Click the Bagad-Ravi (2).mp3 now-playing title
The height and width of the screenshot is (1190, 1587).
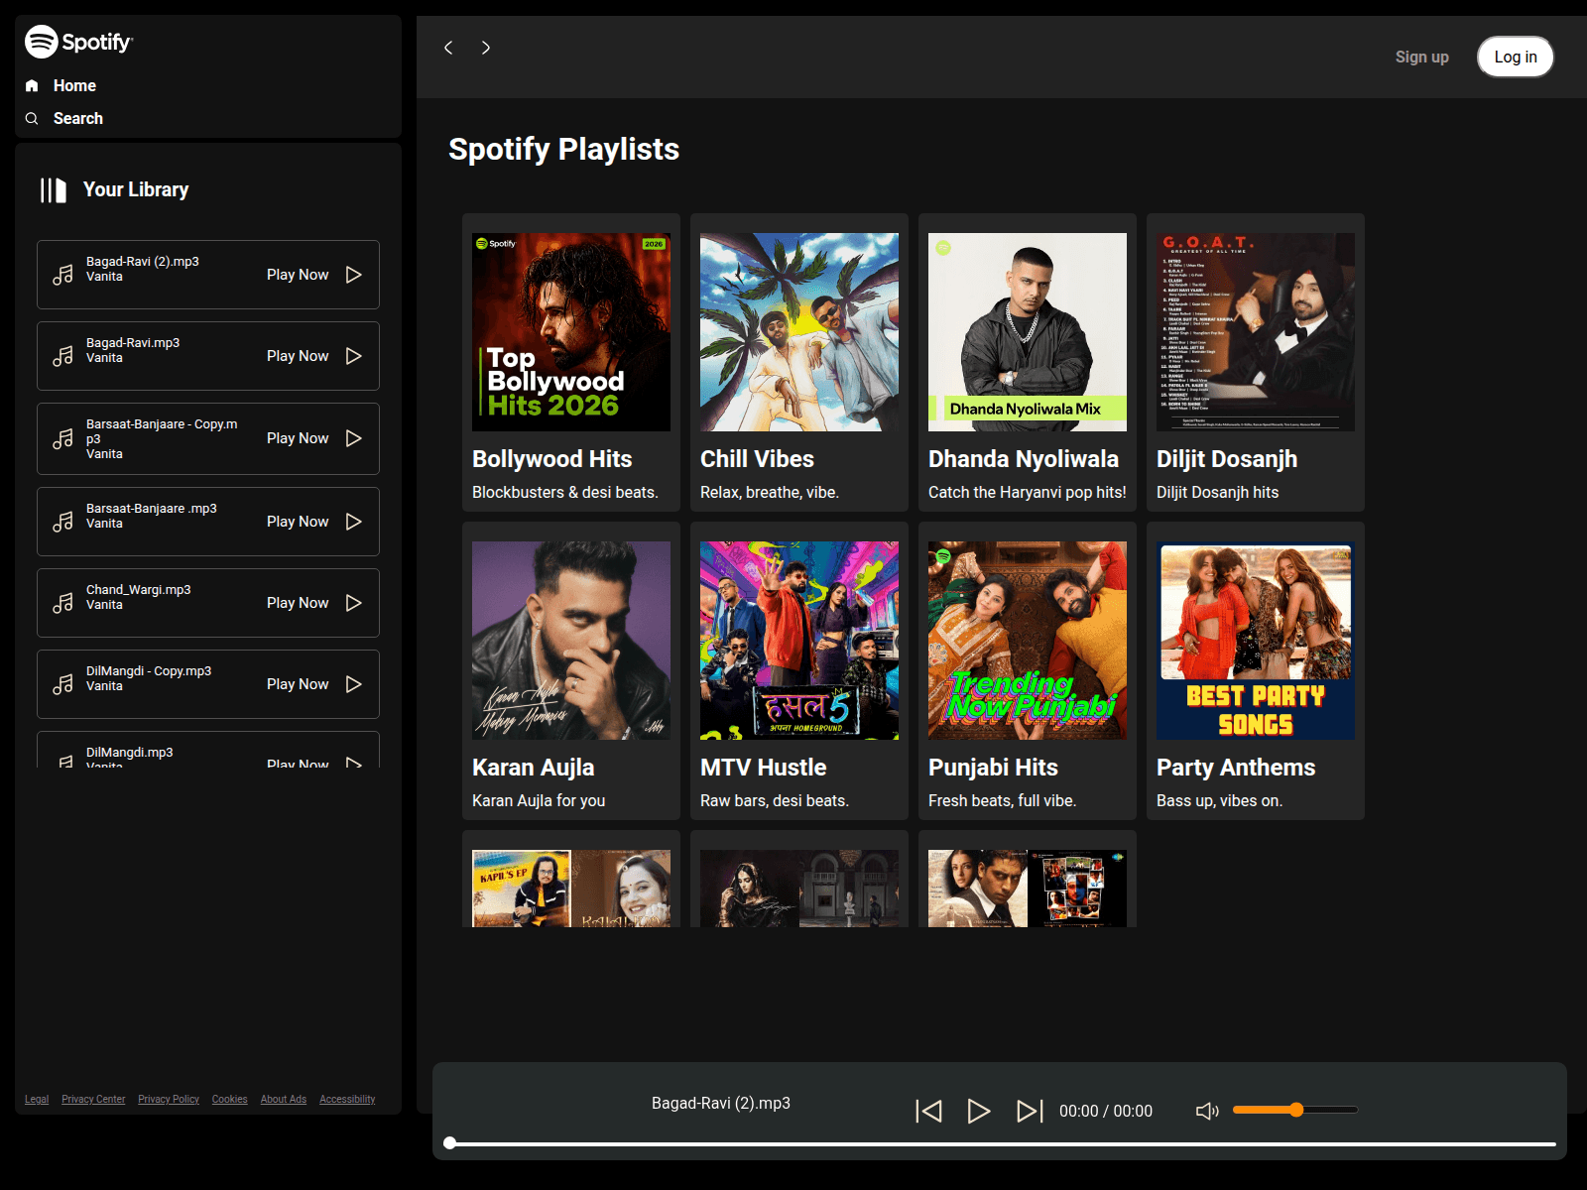click(721, 1103)
